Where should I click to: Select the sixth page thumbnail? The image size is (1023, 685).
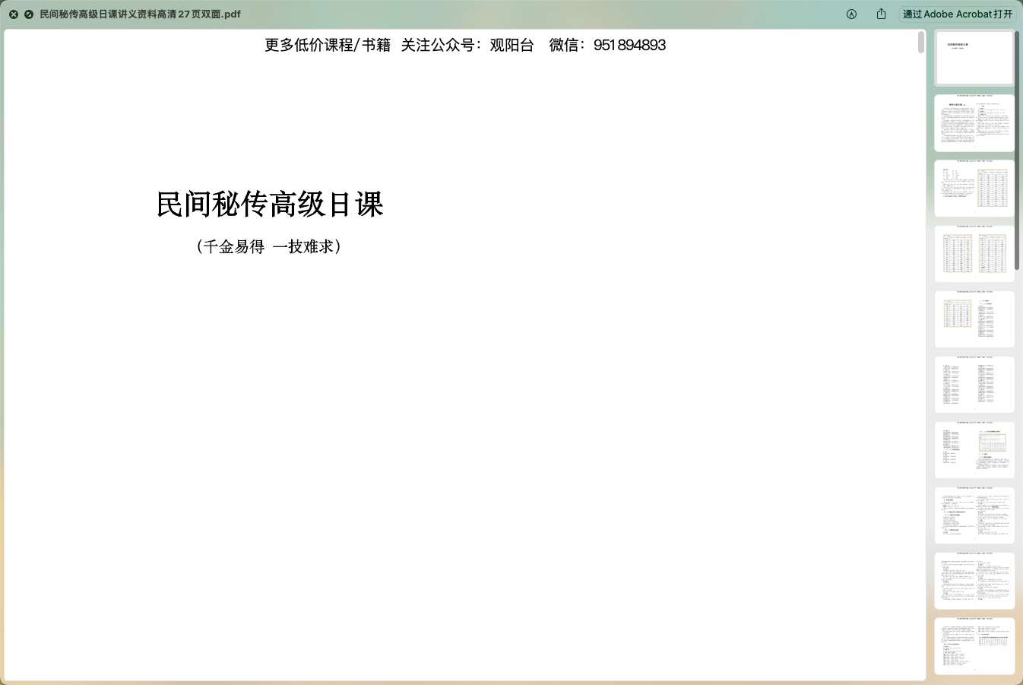[974, 385]
